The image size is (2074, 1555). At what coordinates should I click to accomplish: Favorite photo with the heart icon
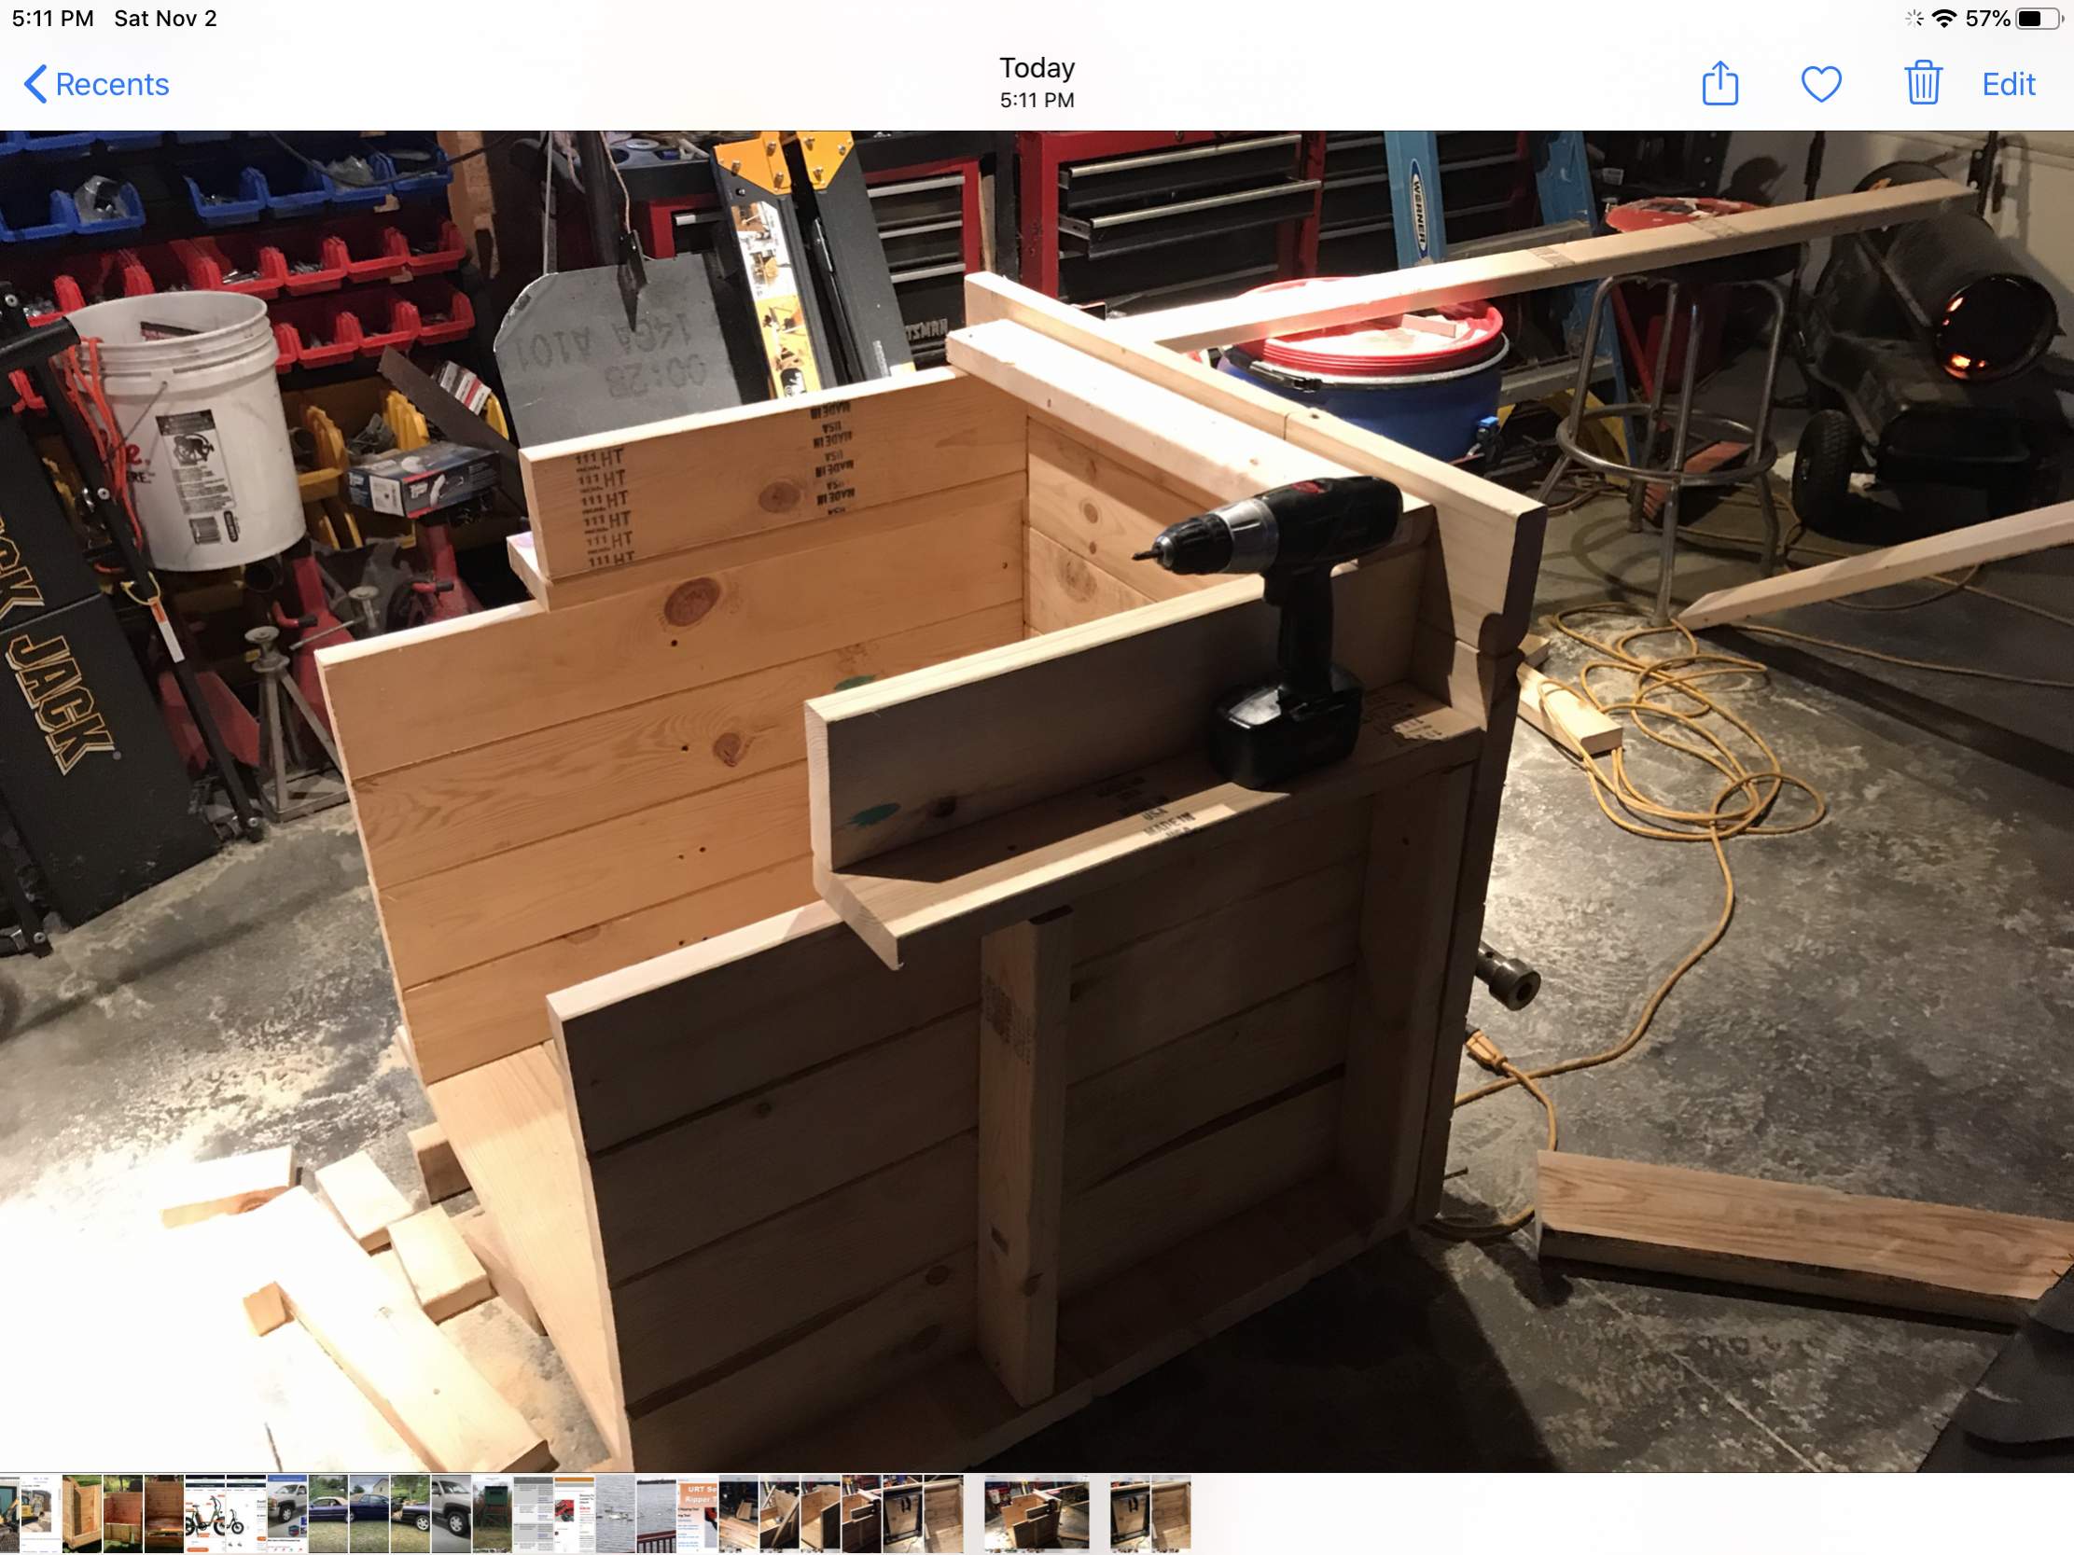1821,84
